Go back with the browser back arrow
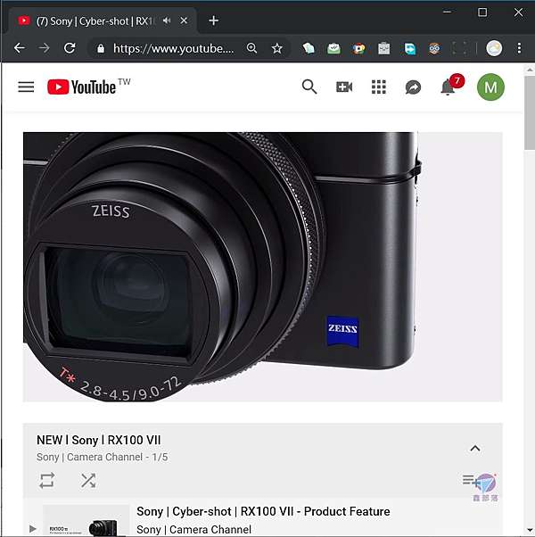Viewport: 535px width, 537px height. (20, 48)
